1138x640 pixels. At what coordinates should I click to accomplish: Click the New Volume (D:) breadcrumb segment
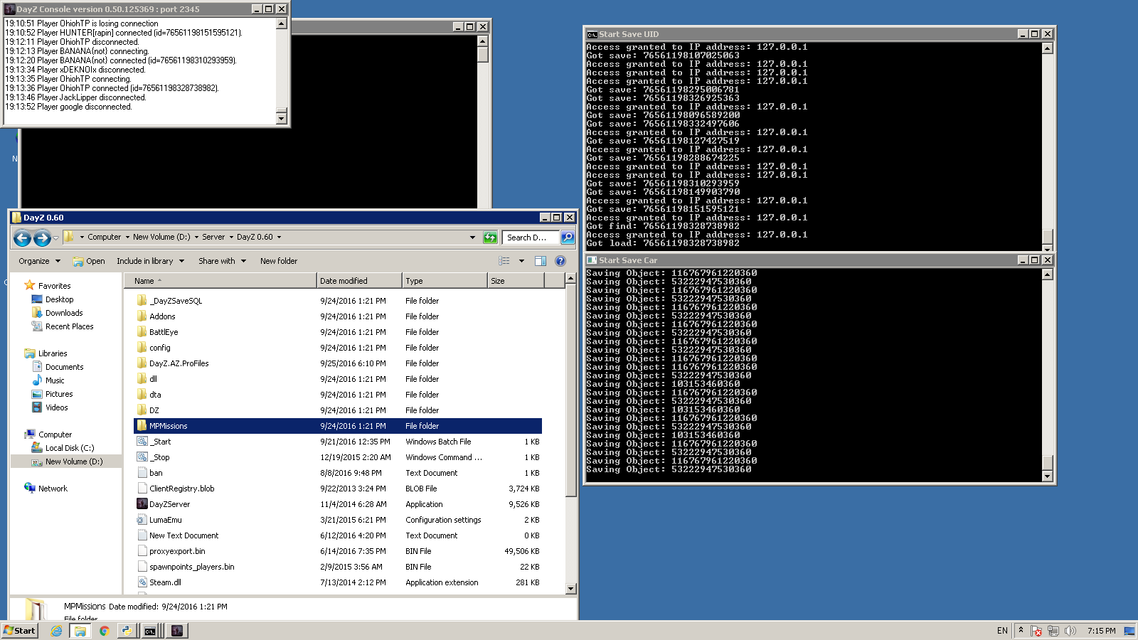click(x=161, y=238)
